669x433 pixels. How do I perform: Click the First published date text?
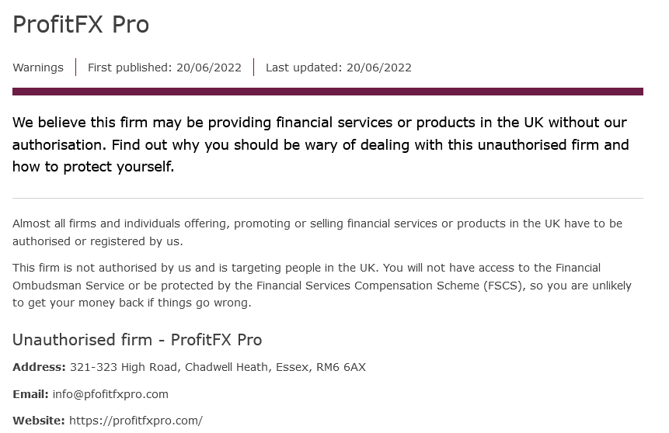coord(164,68)
